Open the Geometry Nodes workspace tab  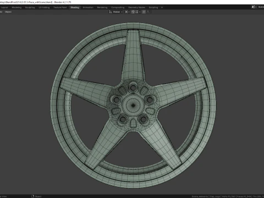tap(136, 8)
